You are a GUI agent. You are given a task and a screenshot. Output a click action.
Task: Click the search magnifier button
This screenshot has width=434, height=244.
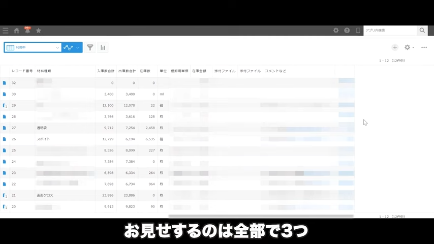[422, 30]
